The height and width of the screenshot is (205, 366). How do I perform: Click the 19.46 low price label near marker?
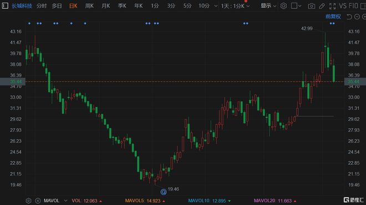[x=173, y=189]
